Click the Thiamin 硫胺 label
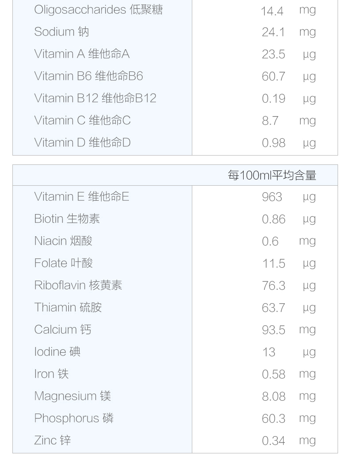This screenshot has width=350, height=472. click(x=68, y=308)
